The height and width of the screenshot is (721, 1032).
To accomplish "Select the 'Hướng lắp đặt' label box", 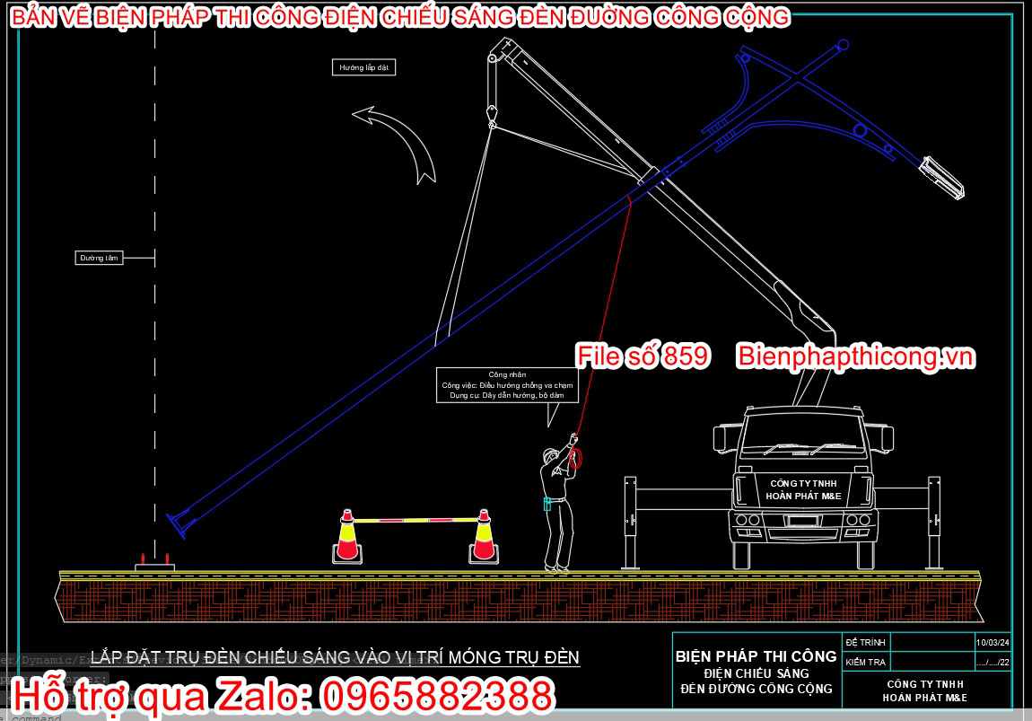I will (x=364, y=67).
